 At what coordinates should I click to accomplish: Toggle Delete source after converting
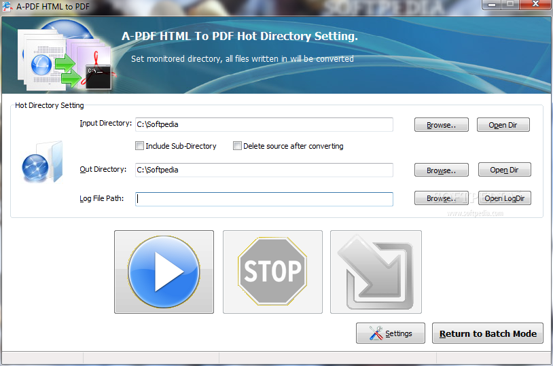(237, 145)
